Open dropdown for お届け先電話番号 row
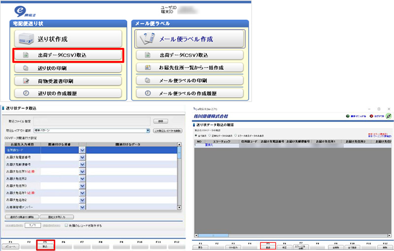394x251 pixels. point(82,157)
